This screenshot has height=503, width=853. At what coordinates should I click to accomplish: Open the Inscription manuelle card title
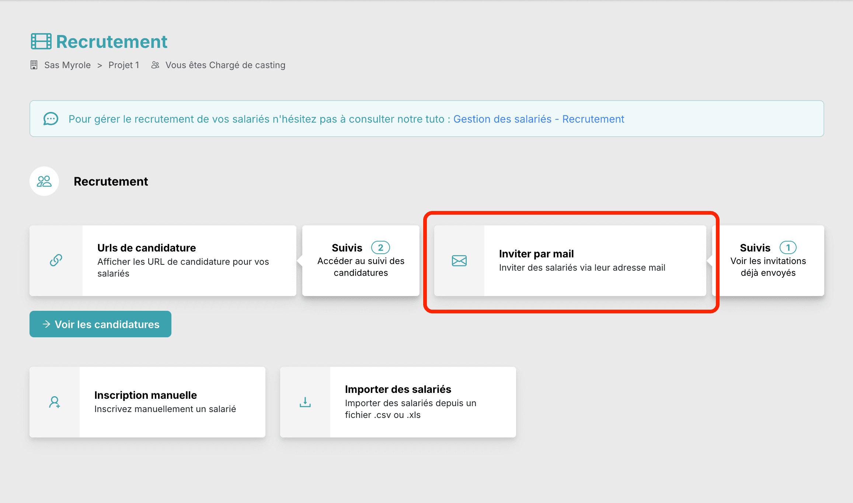tap(146, 395)
